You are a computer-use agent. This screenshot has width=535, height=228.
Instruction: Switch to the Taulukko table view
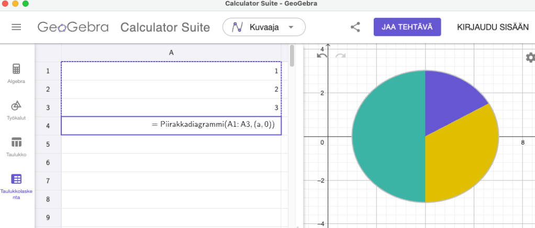(x=16, y=146)
